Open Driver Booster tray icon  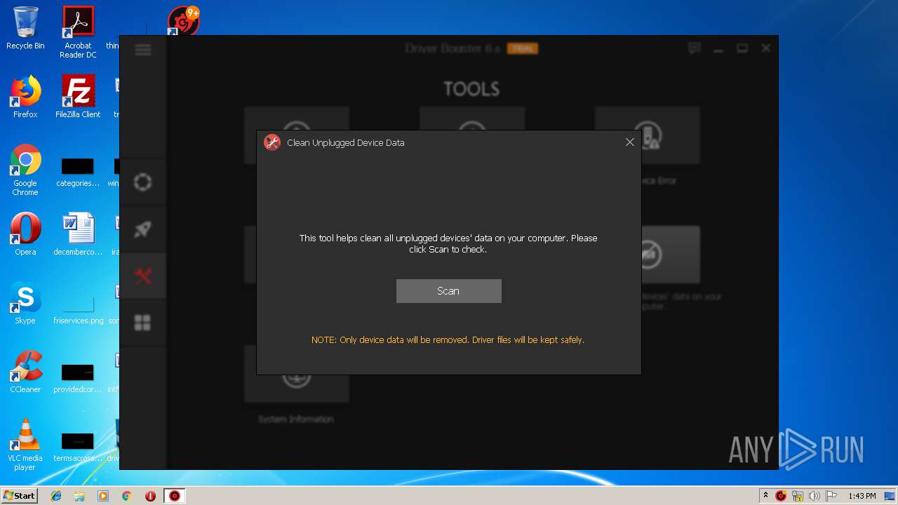click(781, 496)
